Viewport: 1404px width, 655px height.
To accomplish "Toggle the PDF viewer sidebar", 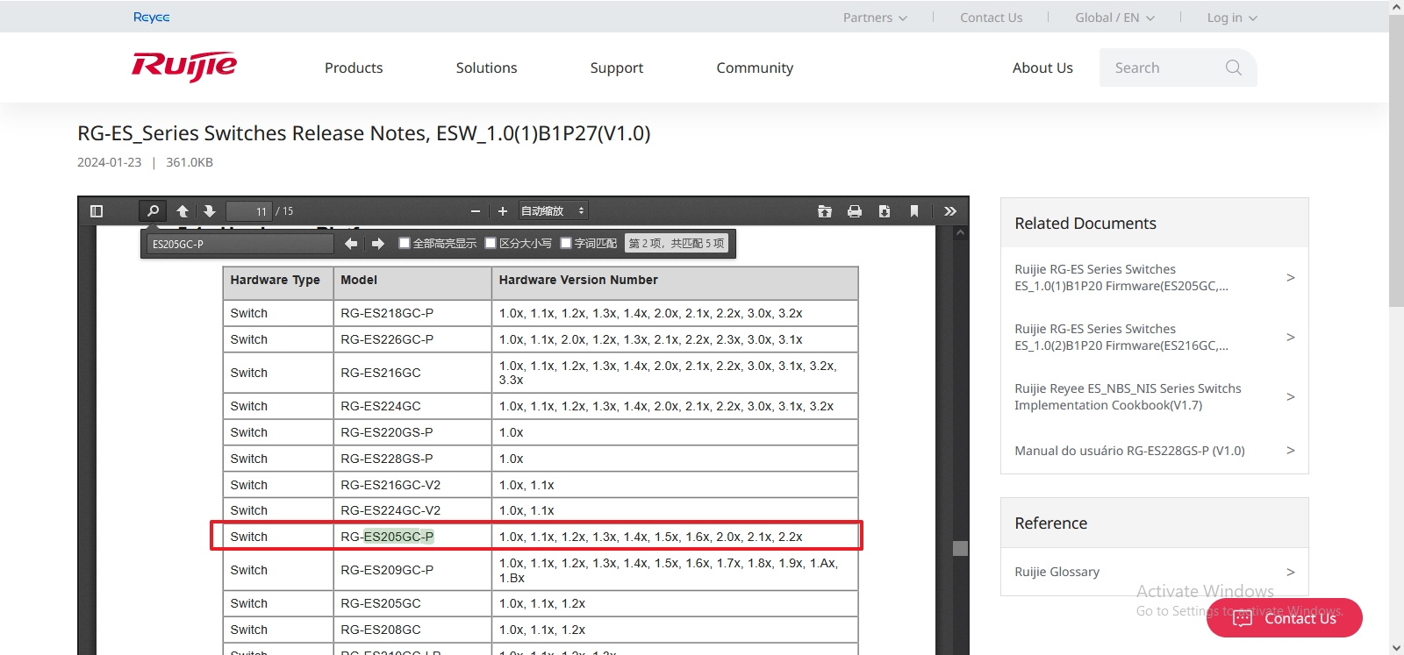I will pos(97,211).
